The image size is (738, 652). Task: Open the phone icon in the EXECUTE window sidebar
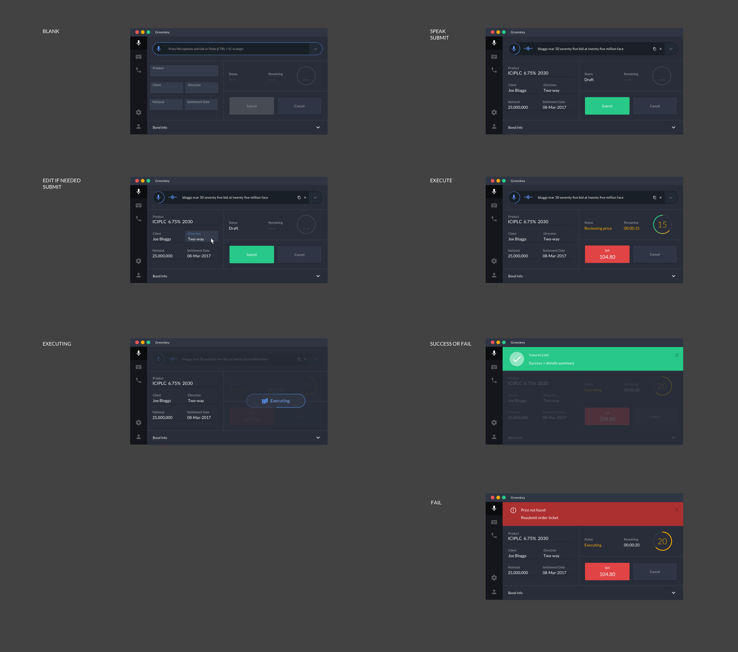pos(494,219)
